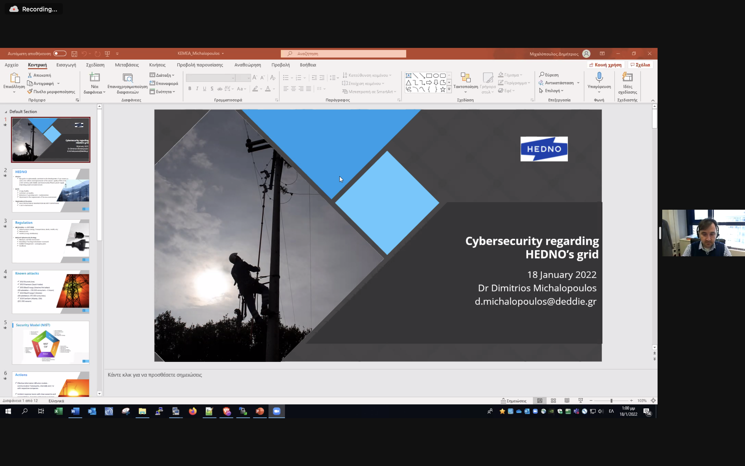Screen dimensions: 745x466
Task: Click the Share button (Κοινή χρήση)
Action: [x=605, y=65]
